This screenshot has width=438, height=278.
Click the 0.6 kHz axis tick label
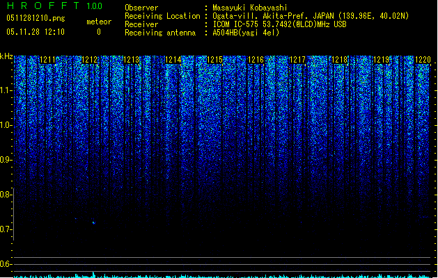pyautogui.click(x=6, y=264)
